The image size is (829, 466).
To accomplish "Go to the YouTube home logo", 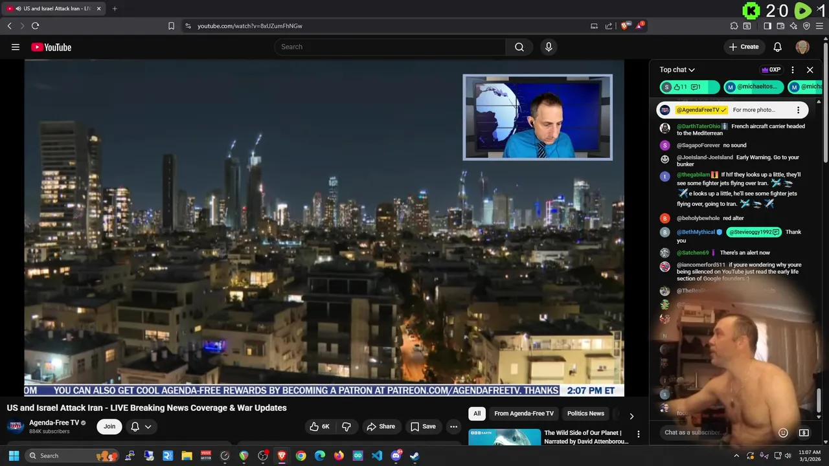I will point(51,47).
